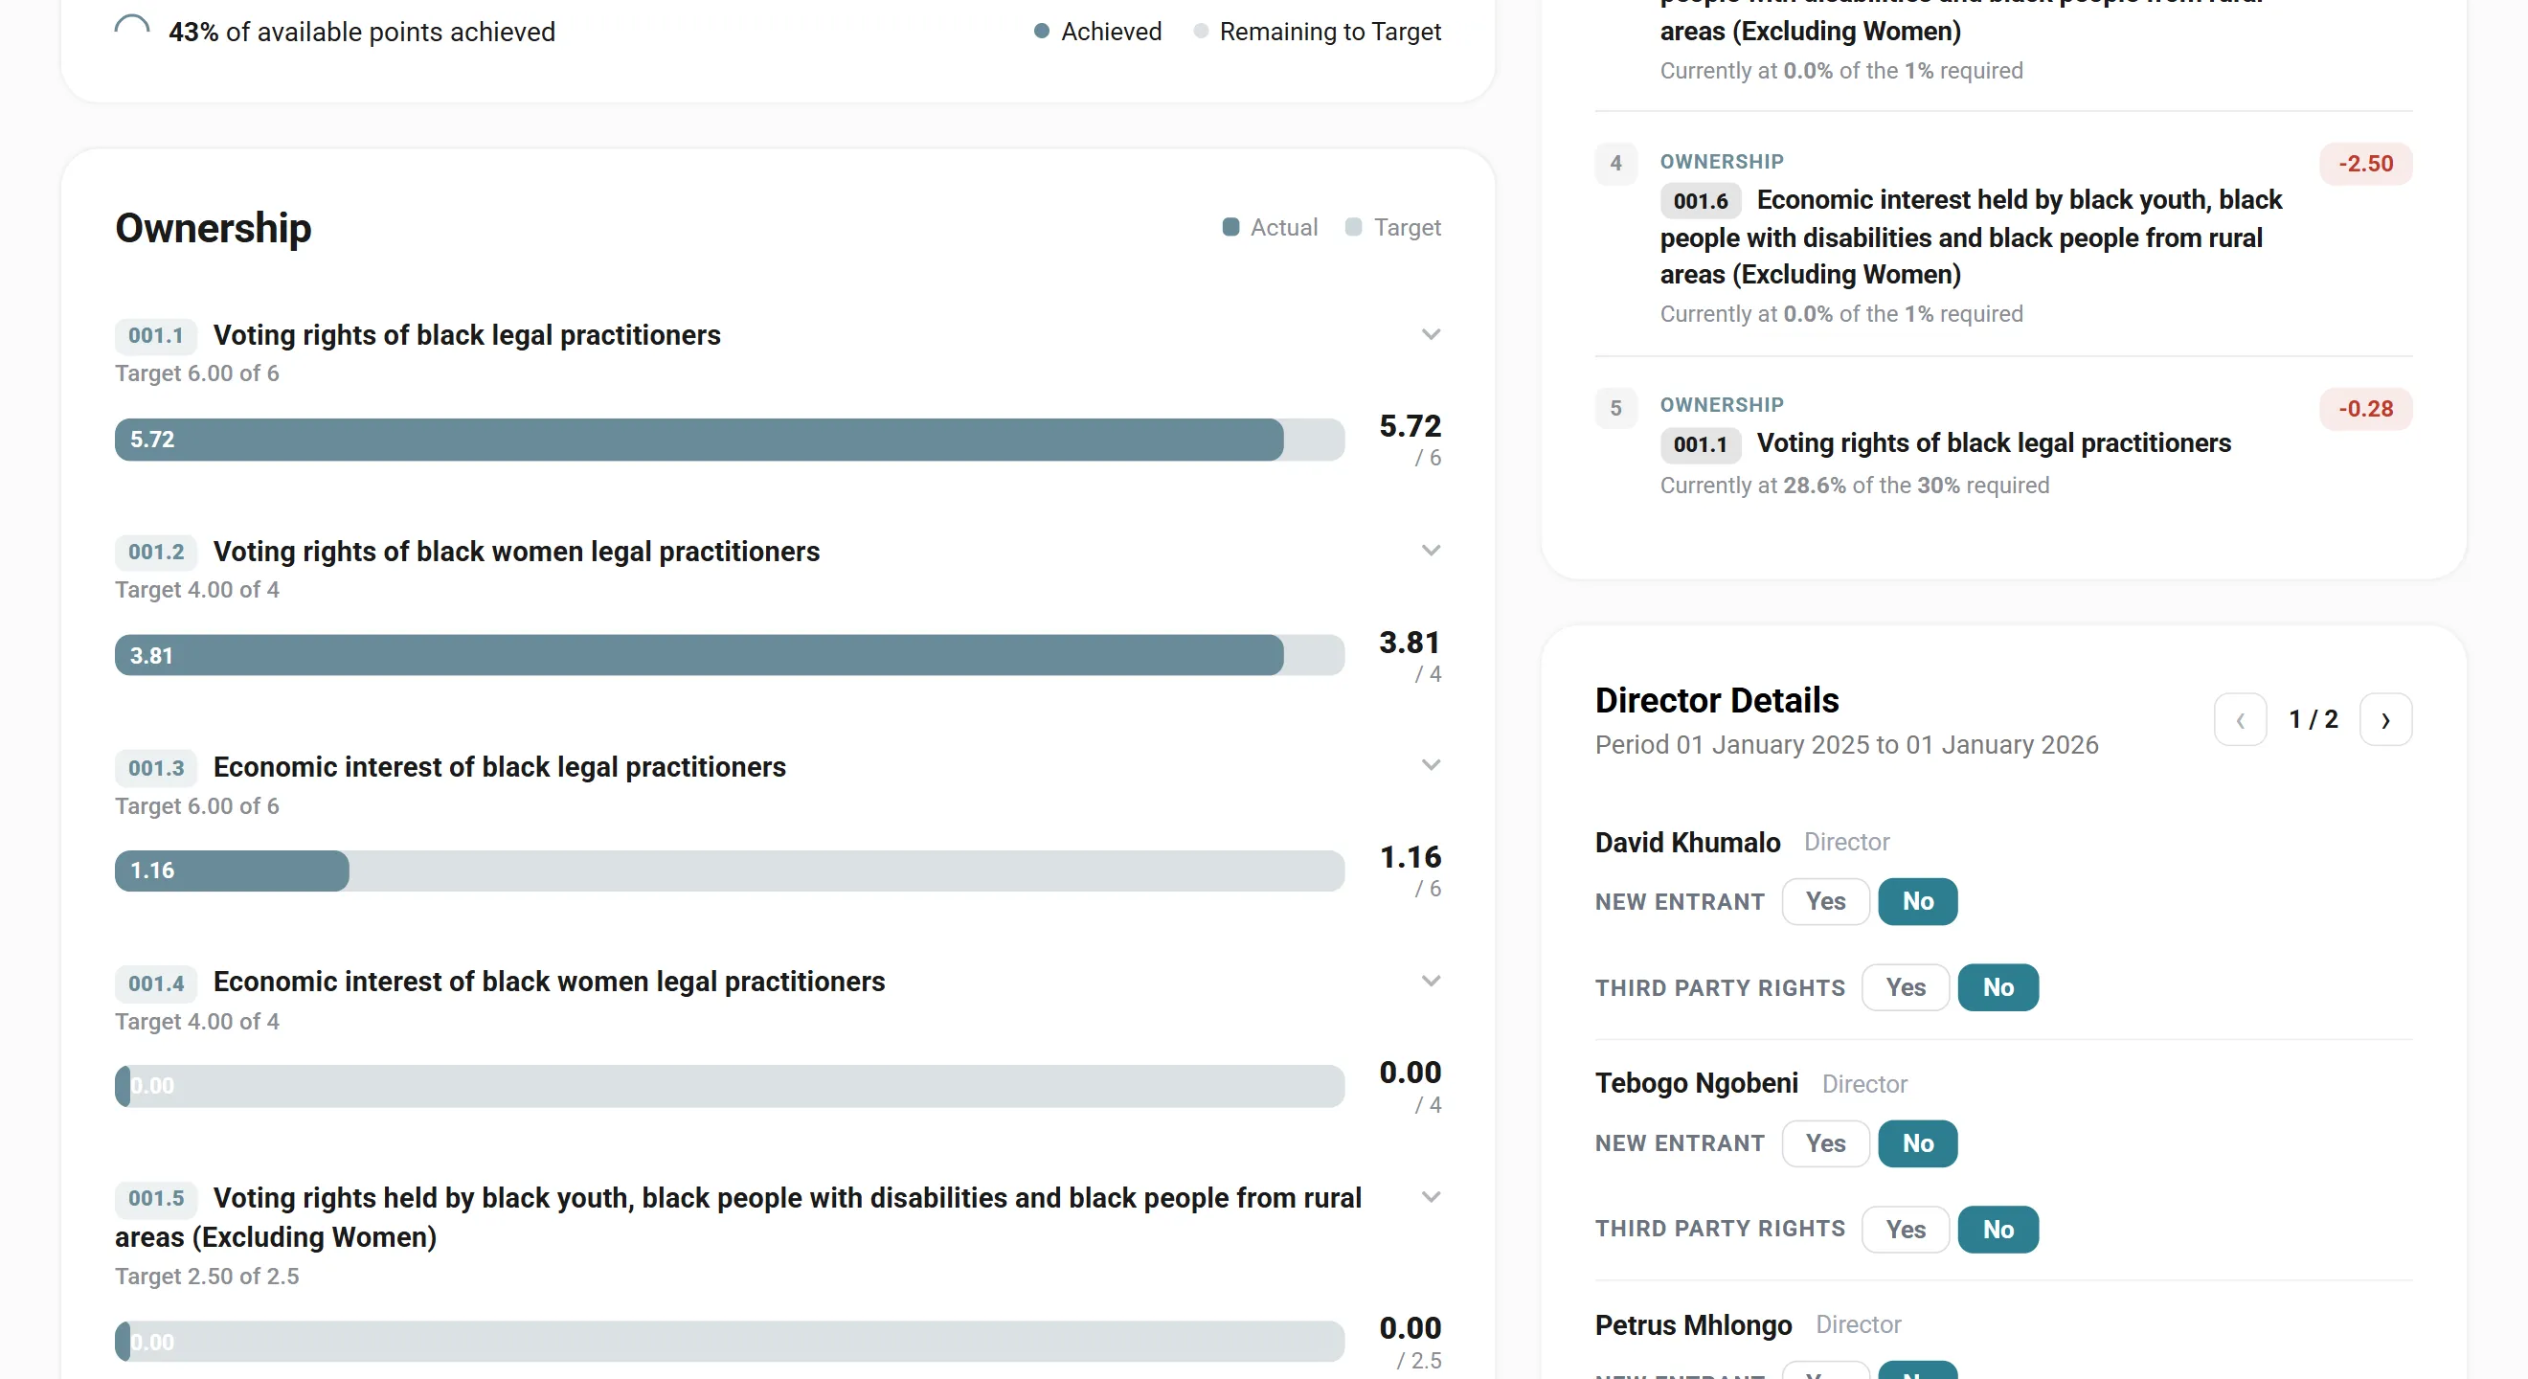
Task: Click the David Khumalo director name
Action: point(1687,842)
